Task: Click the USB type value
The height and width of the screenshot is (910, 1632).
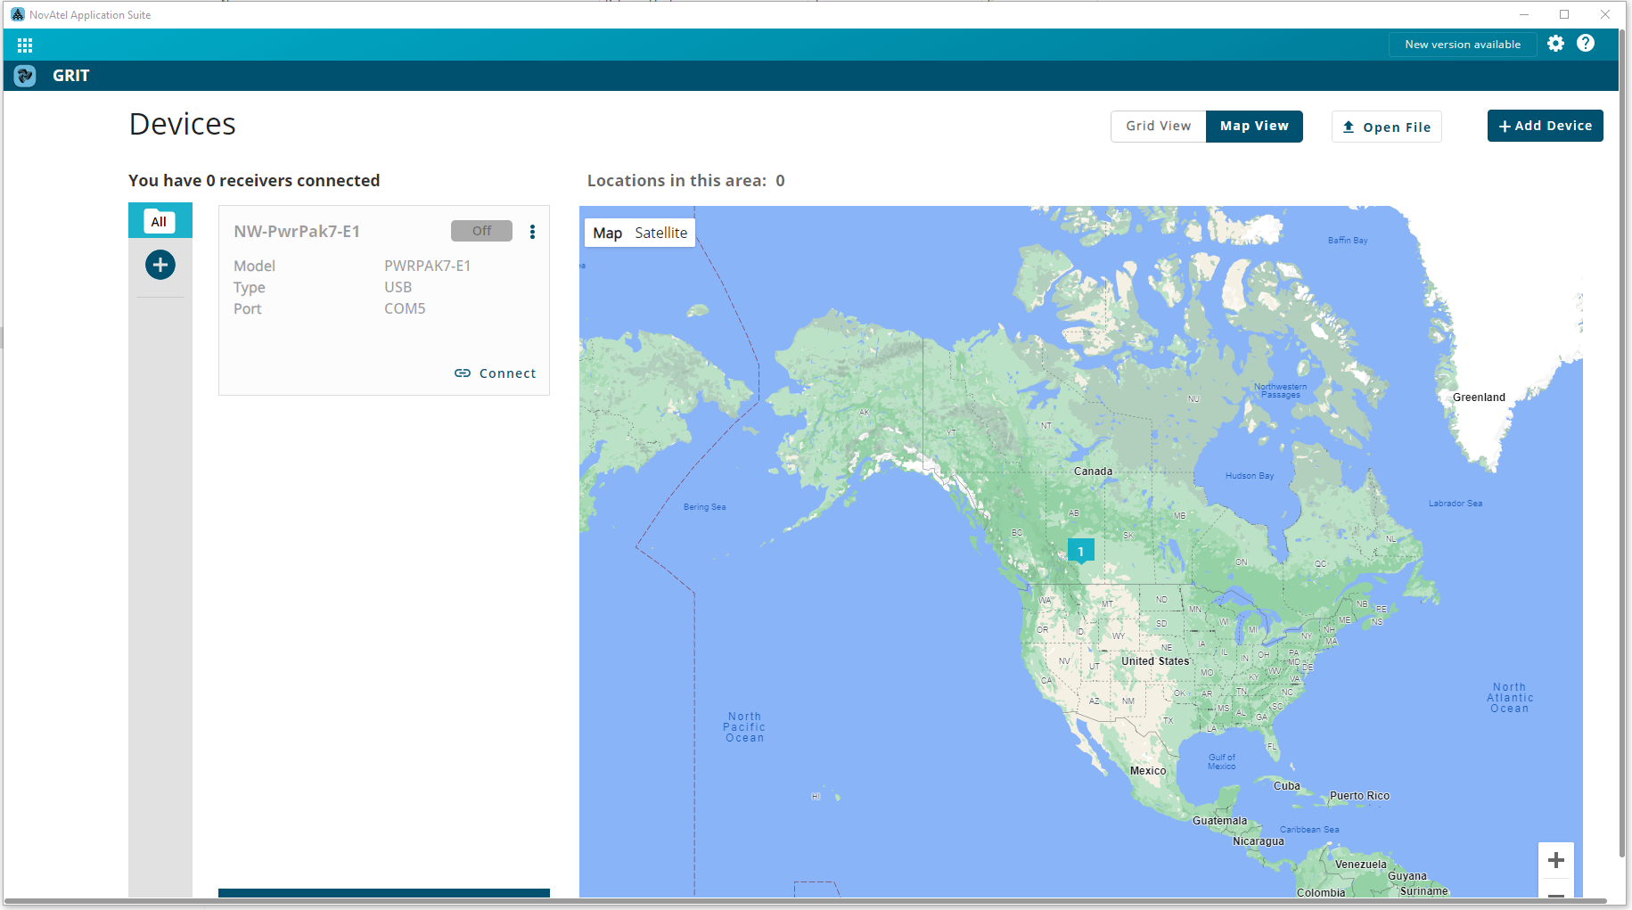Action: (x=398, y=287)
